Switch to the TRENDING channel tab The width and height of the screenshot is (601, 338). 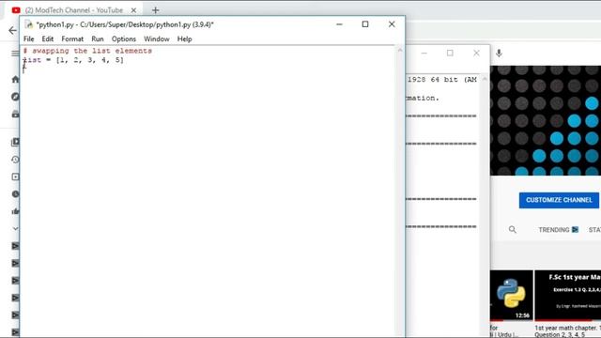coord(558,229)
